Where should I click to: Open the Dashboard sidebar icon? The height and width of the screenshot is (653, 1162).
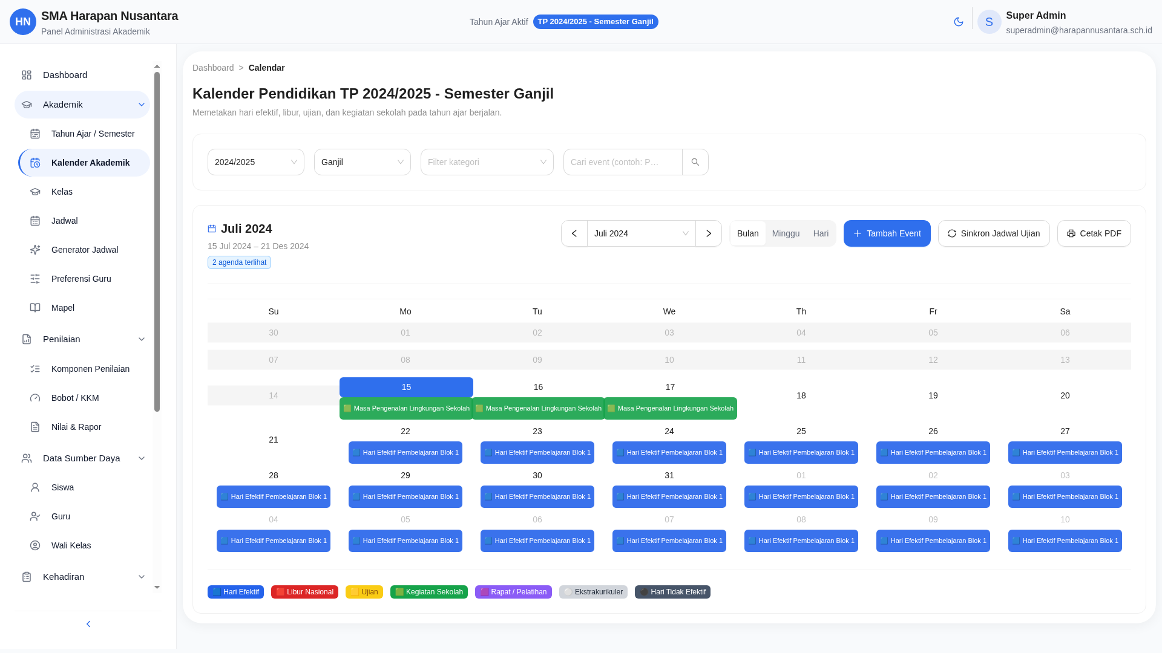tap(26, 74)
